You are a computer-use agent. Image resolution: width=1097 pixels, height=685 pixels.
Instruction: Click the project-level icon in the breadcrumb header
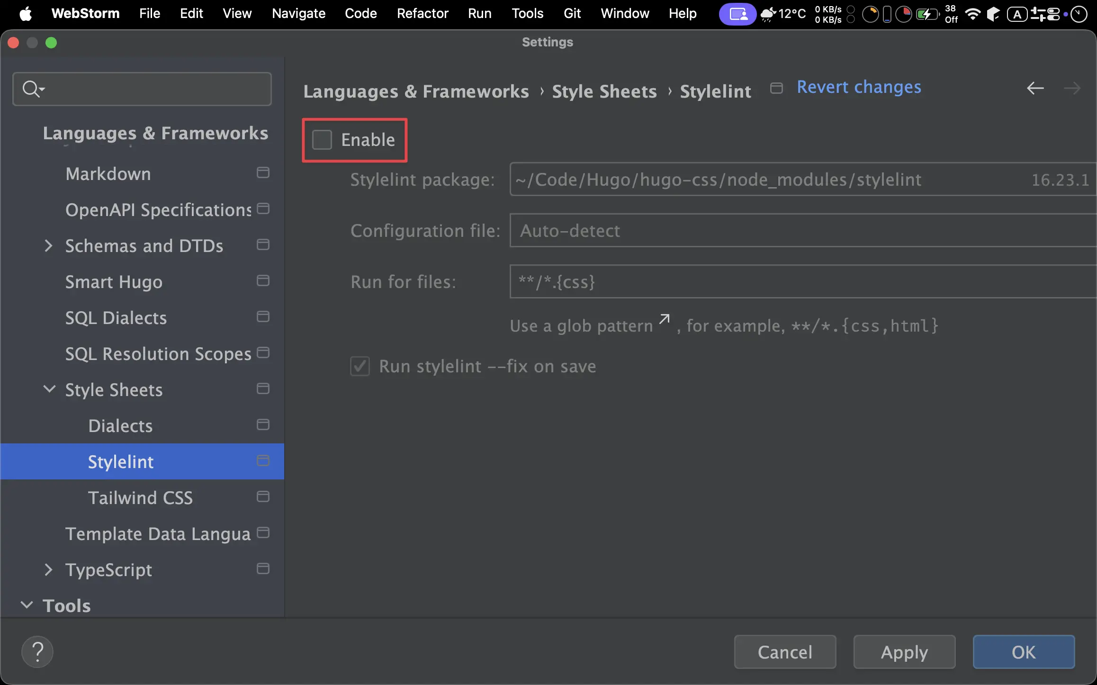(776, 89)
